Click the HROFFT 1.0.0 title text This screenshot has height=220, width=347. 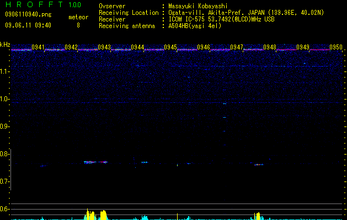pyautogui.click(x=44, y=4)
